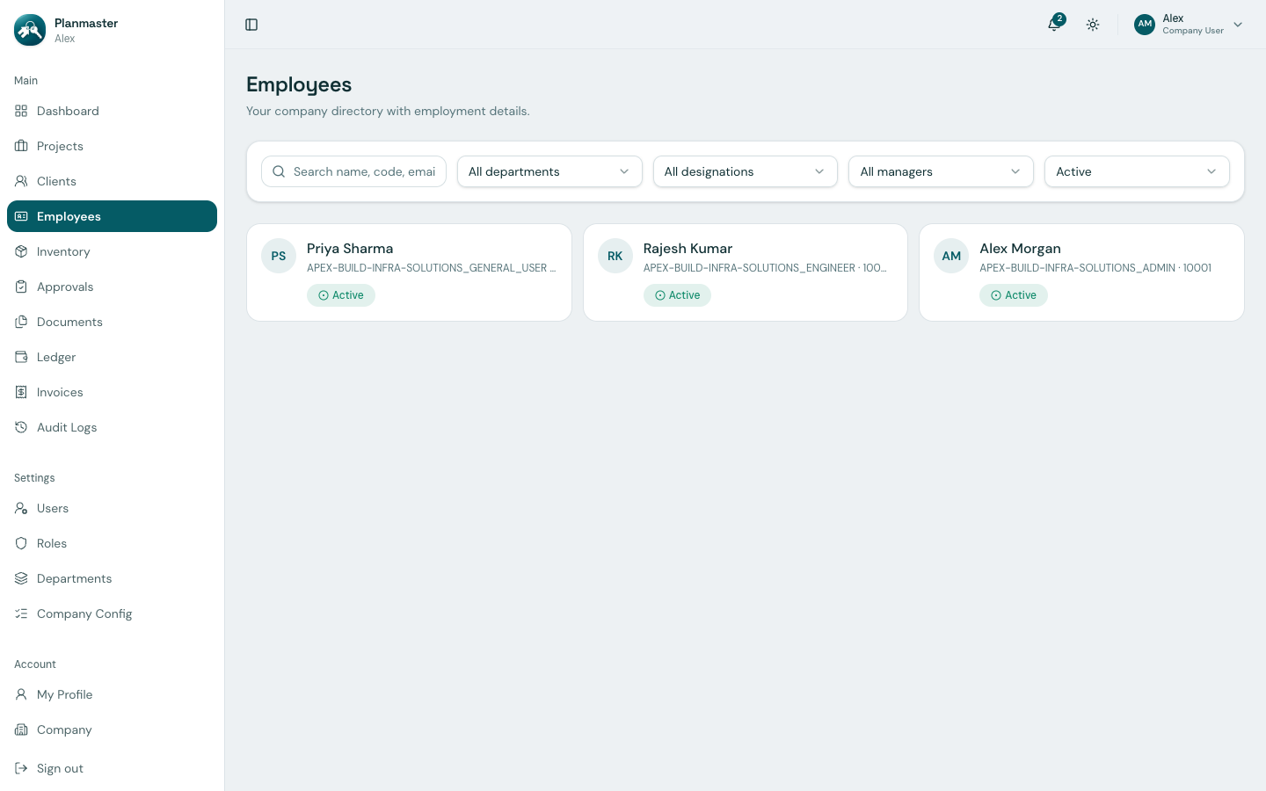The width and height of the screenshot is (1266, 791).
Task: Open the notifications bell
Action: click(x=1054, y=25)
